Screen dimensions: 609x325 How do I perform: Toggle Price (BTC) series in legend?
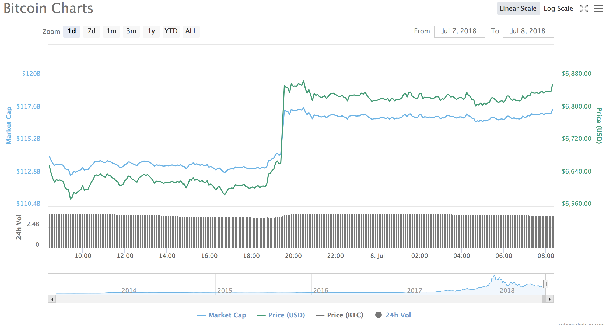tap(339, 315)
